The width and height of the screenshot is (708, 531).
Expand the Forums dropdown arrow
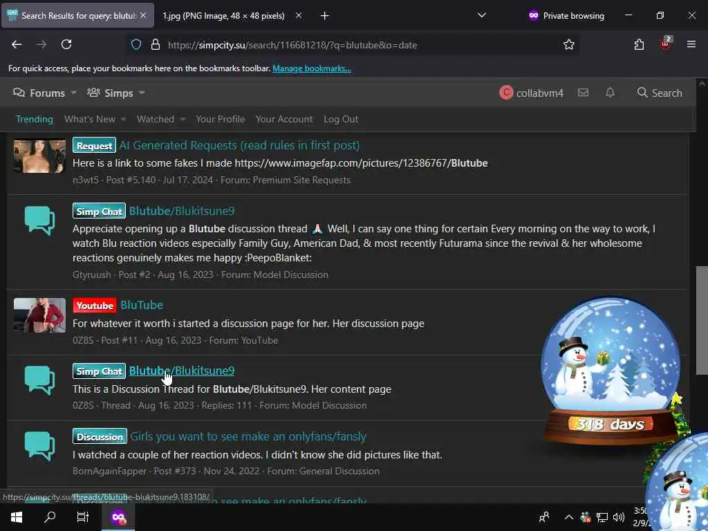point(73,93)
